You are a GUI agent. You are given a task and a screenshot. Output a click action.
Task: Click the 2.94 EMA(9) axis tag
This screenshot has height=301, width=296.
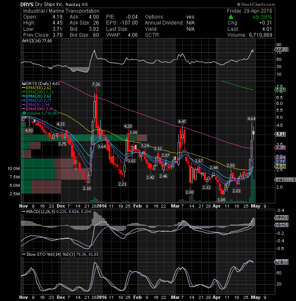coord(280,158)
